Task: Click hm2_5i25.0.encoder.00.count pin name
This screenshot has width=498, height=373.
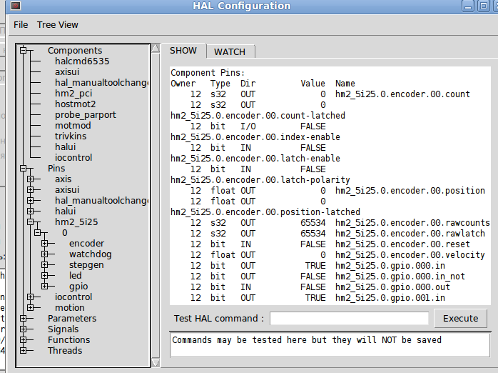Action: (402, 94)
